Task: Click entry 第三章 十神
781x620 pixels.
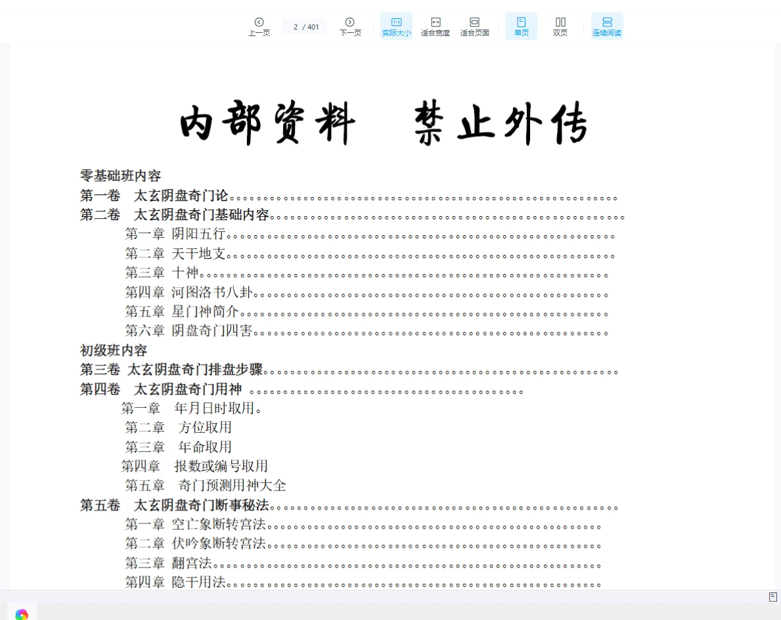Action: (x=162, y=273)
